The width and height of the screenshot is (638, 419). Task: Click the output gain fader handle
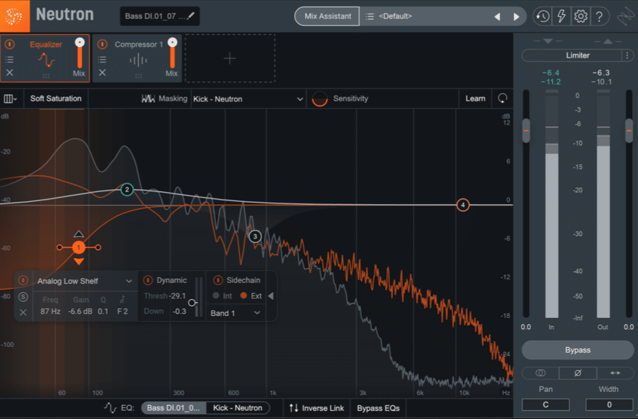tap(629, 131)
